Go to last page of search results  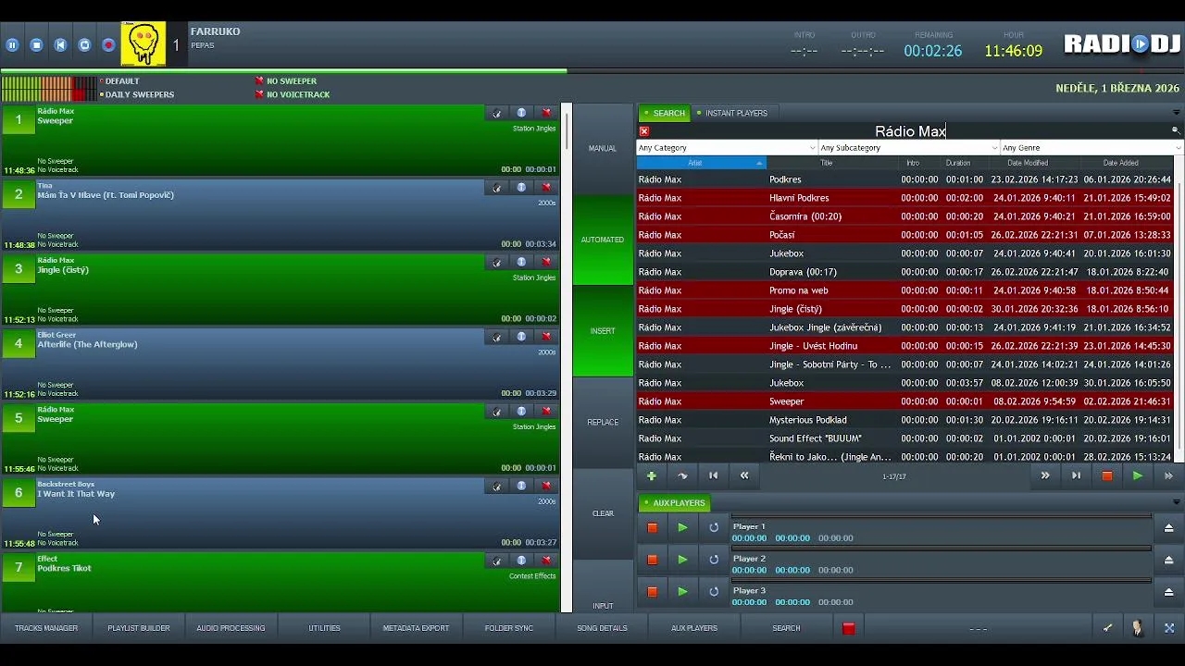[x=1076, y=475]
